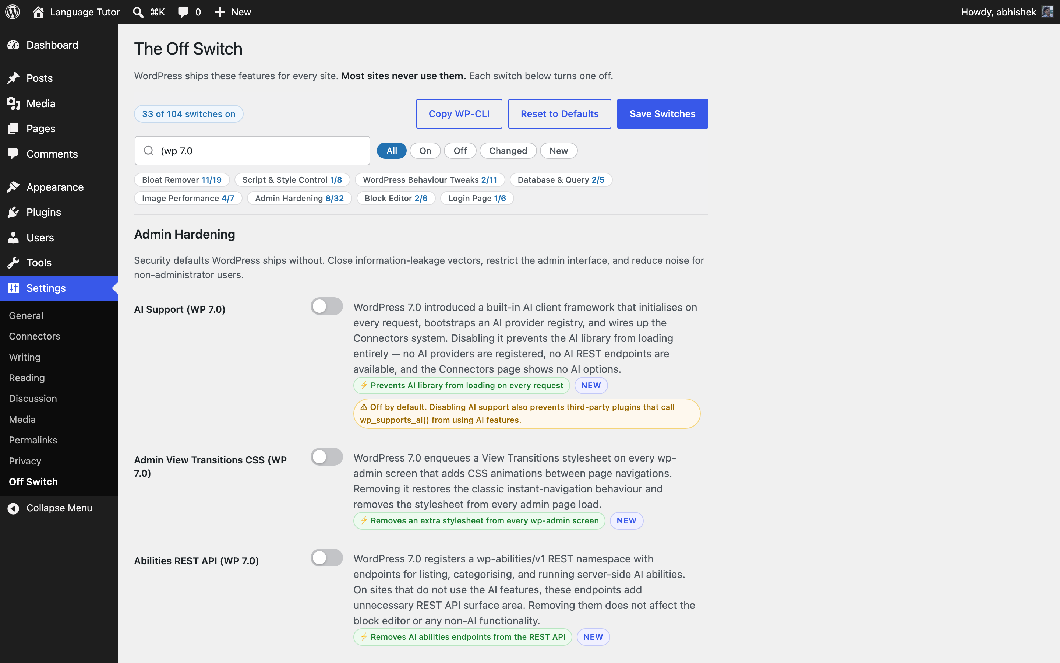Toggle the Abilities REST API switch
This screenshot has width=1060, height=663.
point(327,558)
